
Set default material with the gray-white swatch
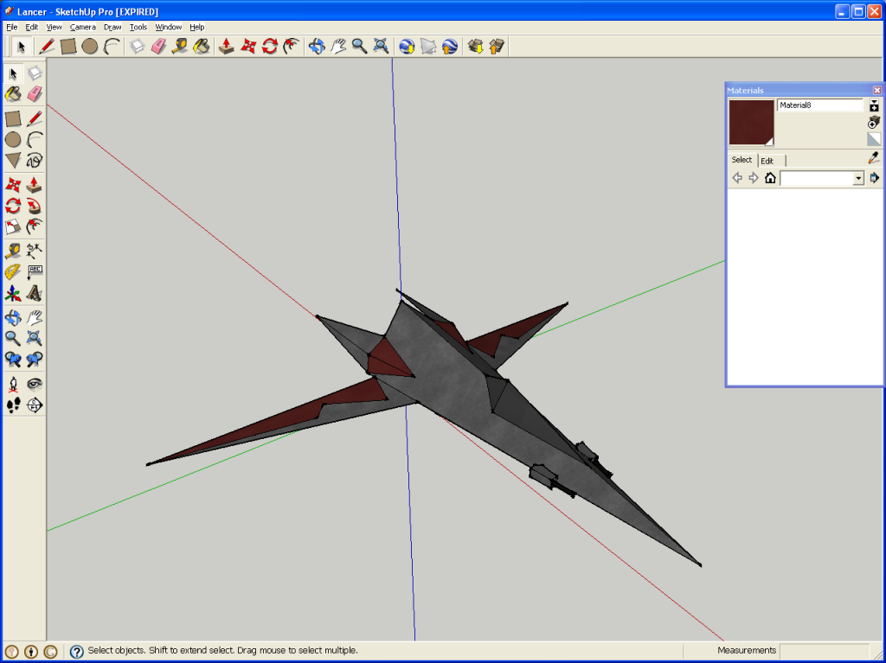coord(874,139)
